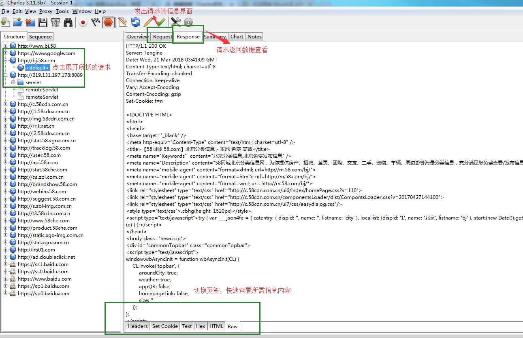523x338 pixels.
Task: Validate the response with the green checkmark icon
Action: click(x=161, y=22)
